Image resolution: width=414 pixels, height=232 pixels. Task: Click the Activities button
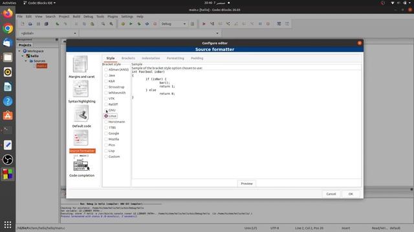(x=9, y=3)
